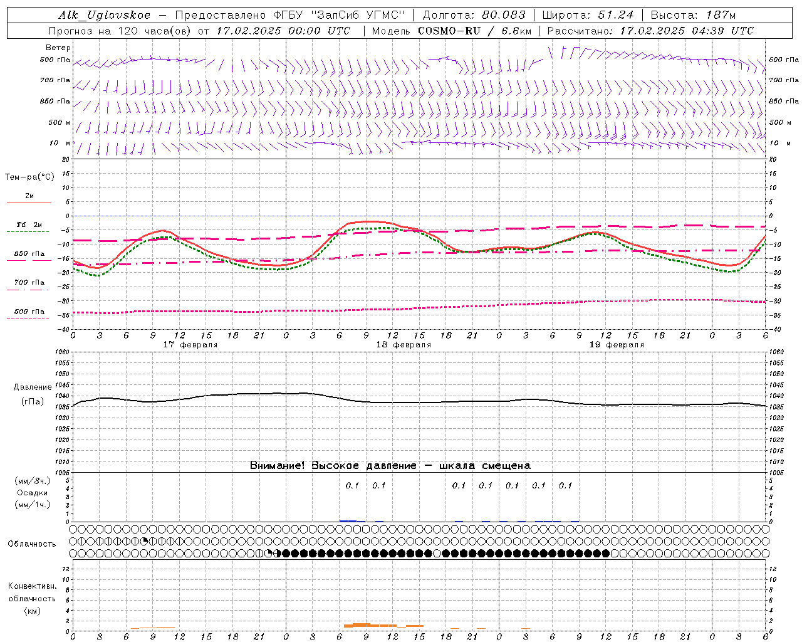Click the tall orange convective cloud bar
The height and width of the screenshot is (642, 802).
click(x=361, y=625)
